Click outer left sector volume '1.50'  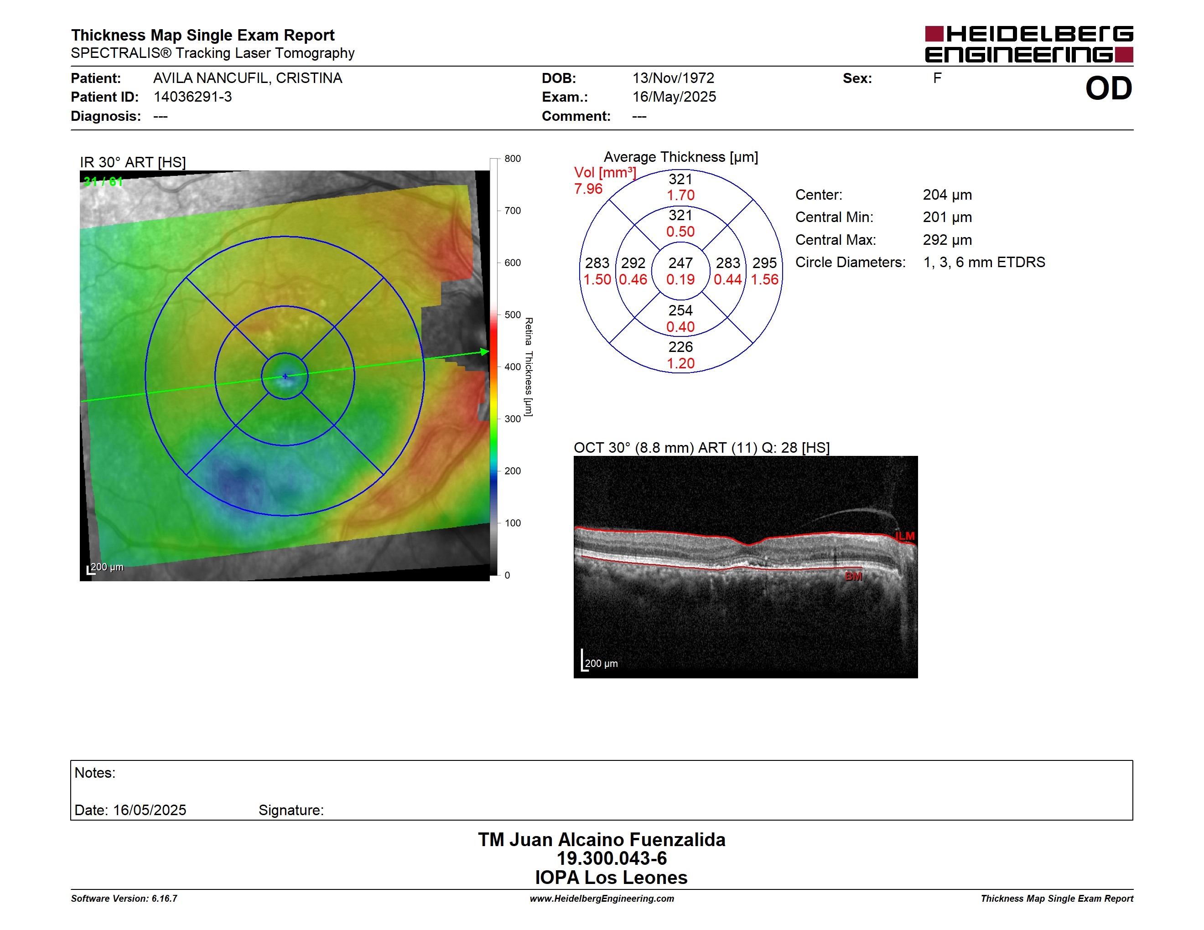click(x=597, y=280)
